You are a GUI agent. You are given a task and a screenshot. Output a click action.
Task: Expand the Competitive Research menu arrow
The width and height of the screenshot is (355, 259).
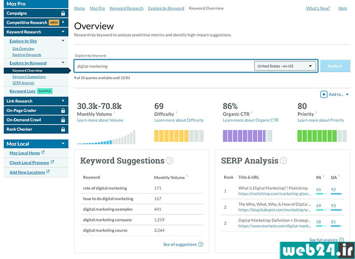63,22
